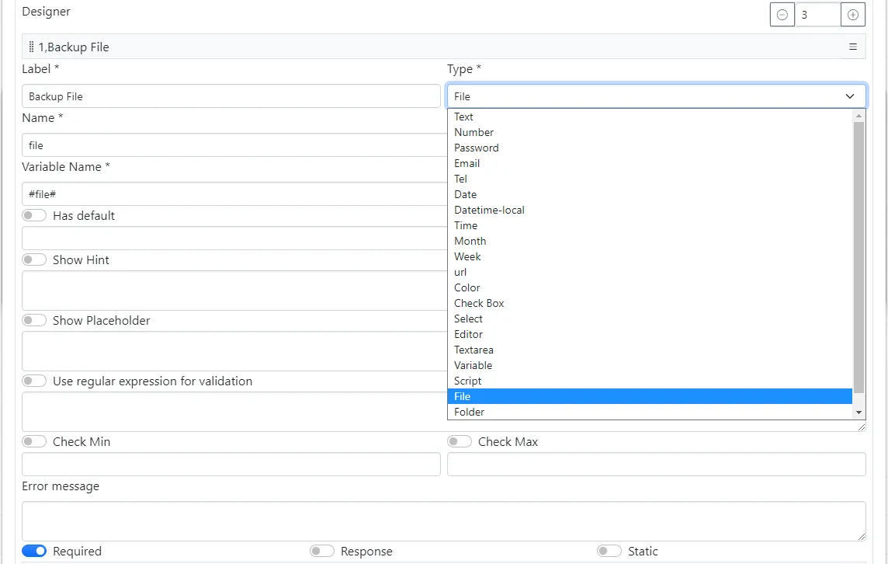888x564 pixels.
Task: Choose Datetime-local type option
Action: (x=489, y=210)
